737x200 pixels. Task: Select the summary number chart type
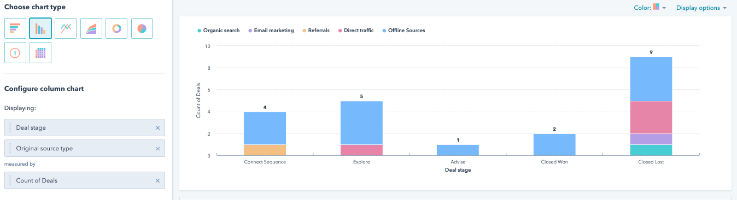[15, 53]
